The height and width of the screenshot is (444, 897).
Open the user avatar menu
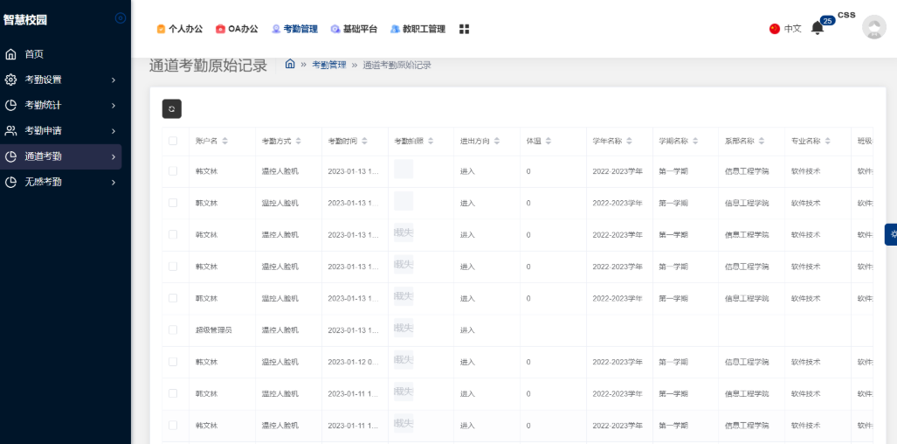(874, 27)
